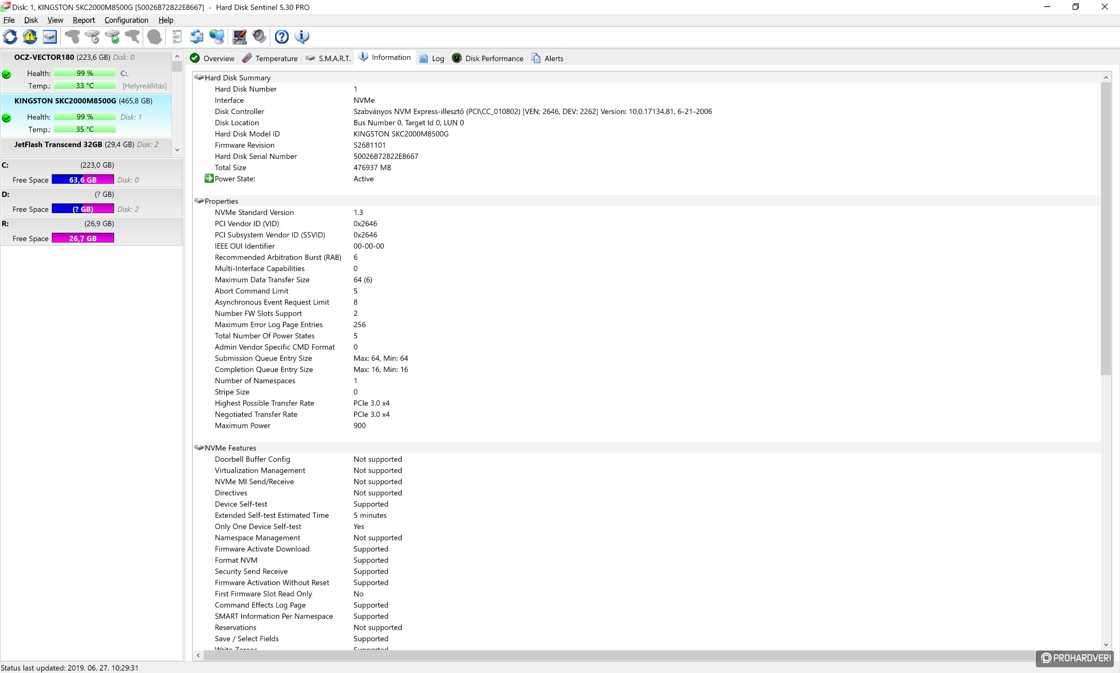
Task: Click the globe and monitor web icon
Action: click(217, 36)
